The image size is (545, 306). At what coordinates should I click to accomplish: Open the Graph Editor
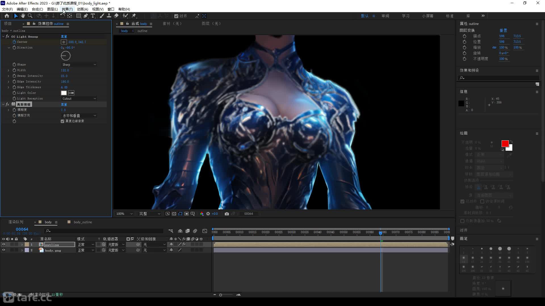click(x=205, y=231)
